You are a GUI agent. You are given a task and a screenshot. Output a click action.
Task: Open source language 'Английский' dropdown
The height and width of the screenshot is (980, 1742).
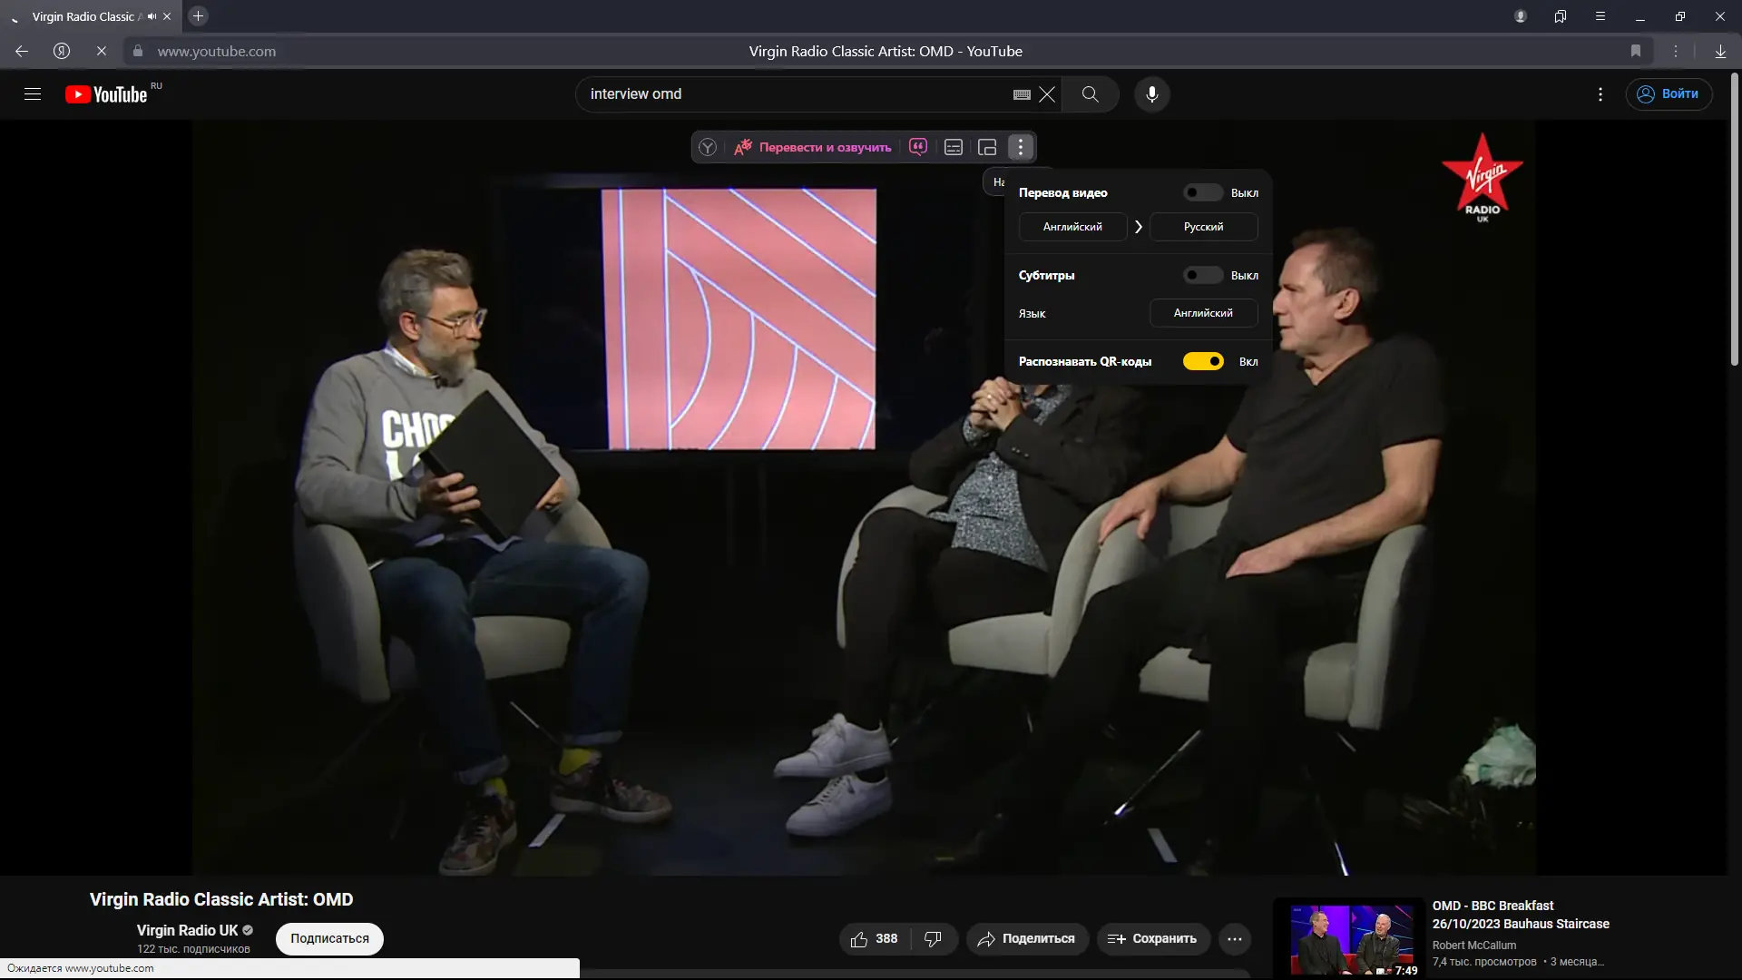pyautogui.click(x=1072, y=227)
